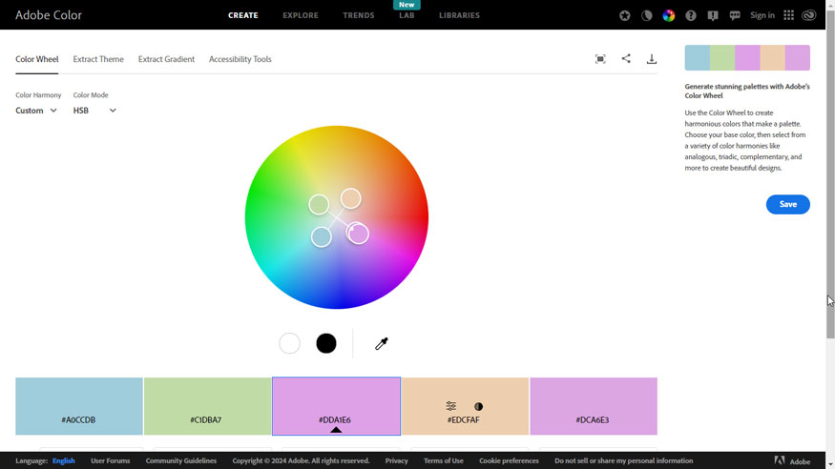Toggle dark mode moon icon in header

coord(646,15)
